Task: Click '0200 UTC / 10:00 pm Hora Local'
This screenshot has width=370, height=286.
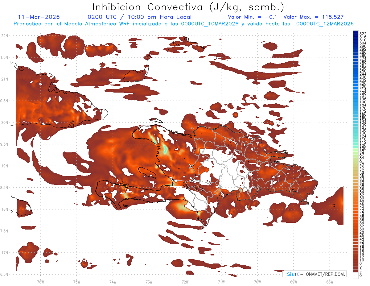Action: coord(140,17)
